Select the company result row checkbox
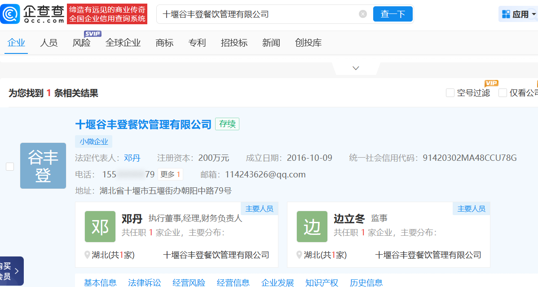The width and height of the screenshot is (538, 287). tap(10, 167)
